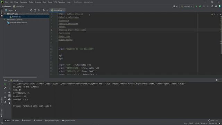Click Print icon in Run console
Viewport: 222px width, 125px height.
[9, 99]
